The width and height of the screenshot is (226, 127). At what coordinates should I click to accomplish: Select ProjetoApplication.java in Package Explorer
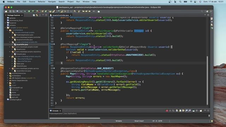[25, 35]
